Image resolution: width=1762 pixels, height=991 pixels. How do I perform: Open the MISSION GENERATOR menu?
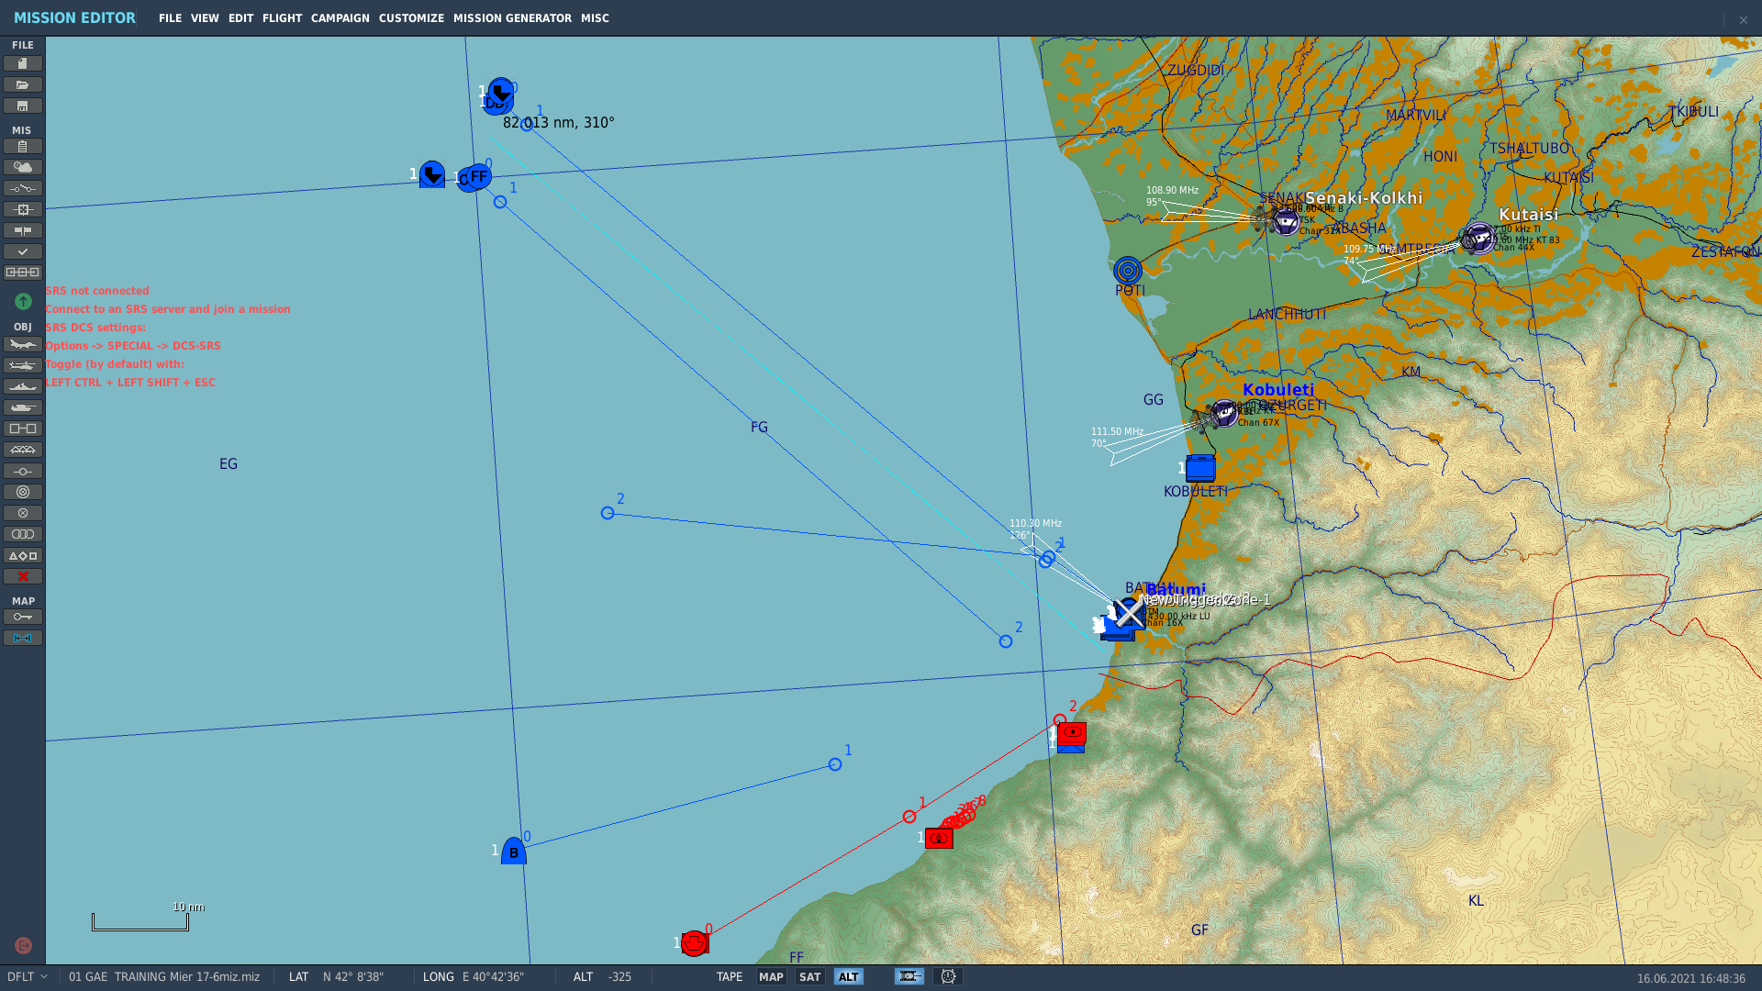(512, 18)
